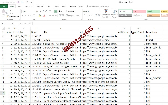Toggle the highlighted Bottom Align icon
This screenshot has width=168, height=105.
pyautogui.click(x=56, y=11)
